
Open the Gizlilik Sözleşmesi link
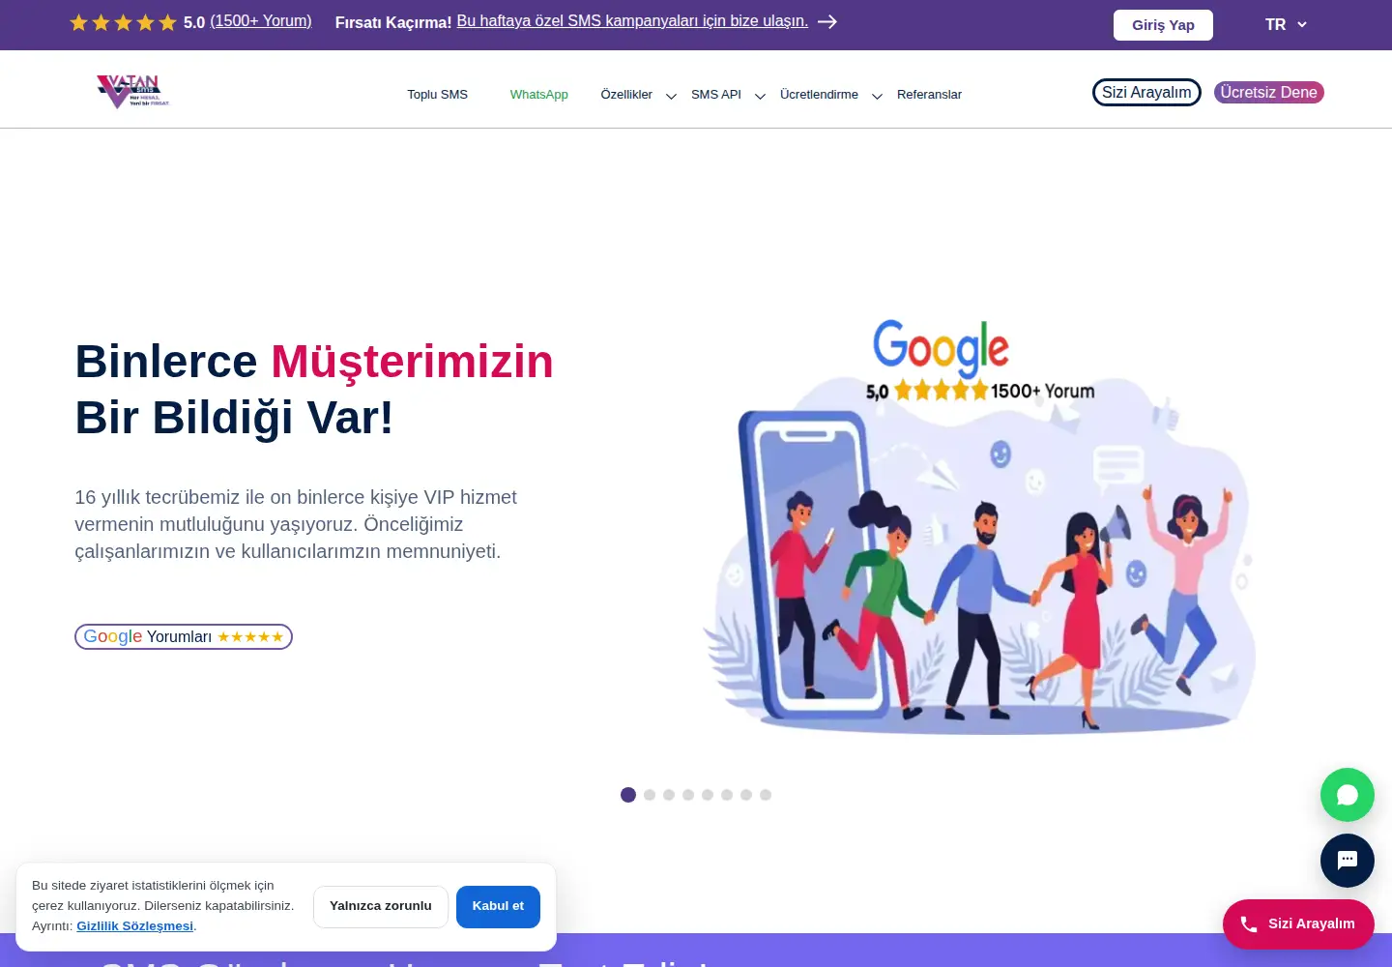[x=135, y=926]
